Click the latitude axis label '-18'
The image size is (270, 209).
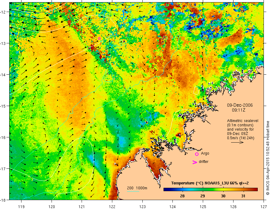tap(3, 200)
